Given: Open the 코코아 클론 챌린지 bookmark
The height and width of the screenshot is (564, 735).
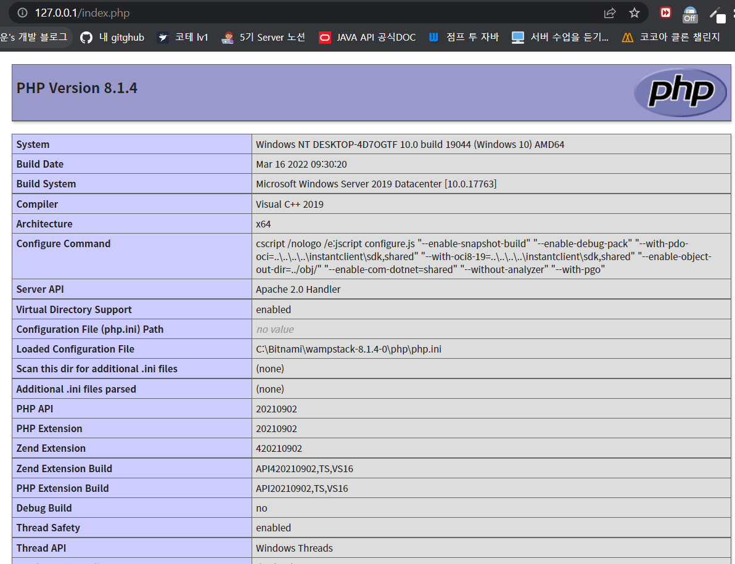Looking at the screenshot, I should [x=671, y=38].
